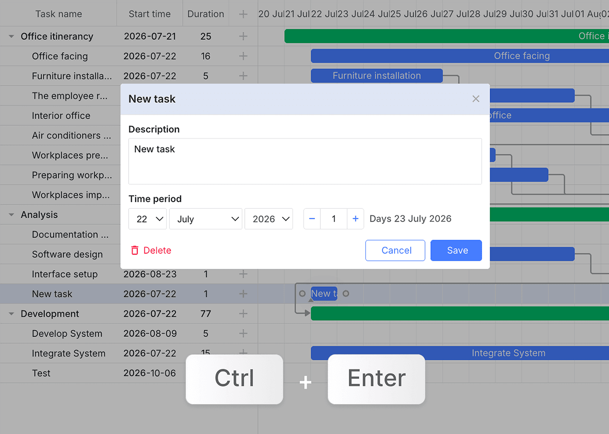This screenshot has height=434, width=609.
Task: Select the Integrate System task row
Action: click(129, 353)
